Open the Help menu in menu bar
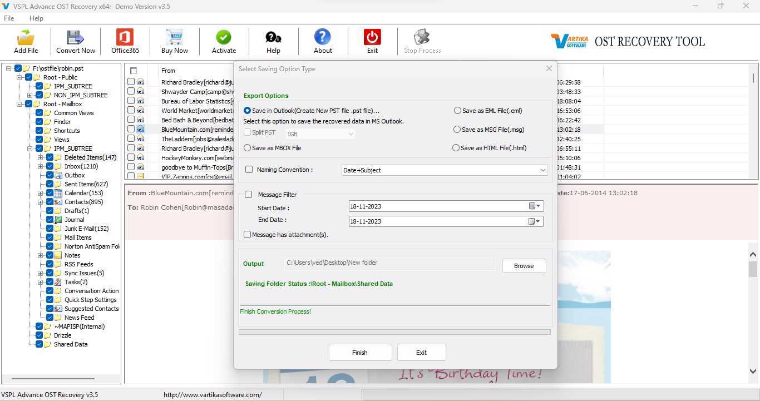Image resolution: width=760 pixels, height=401 pixels. 36,18
